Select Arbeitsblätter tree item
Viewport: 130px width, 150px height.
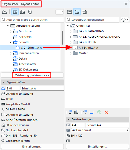(27, 64)
